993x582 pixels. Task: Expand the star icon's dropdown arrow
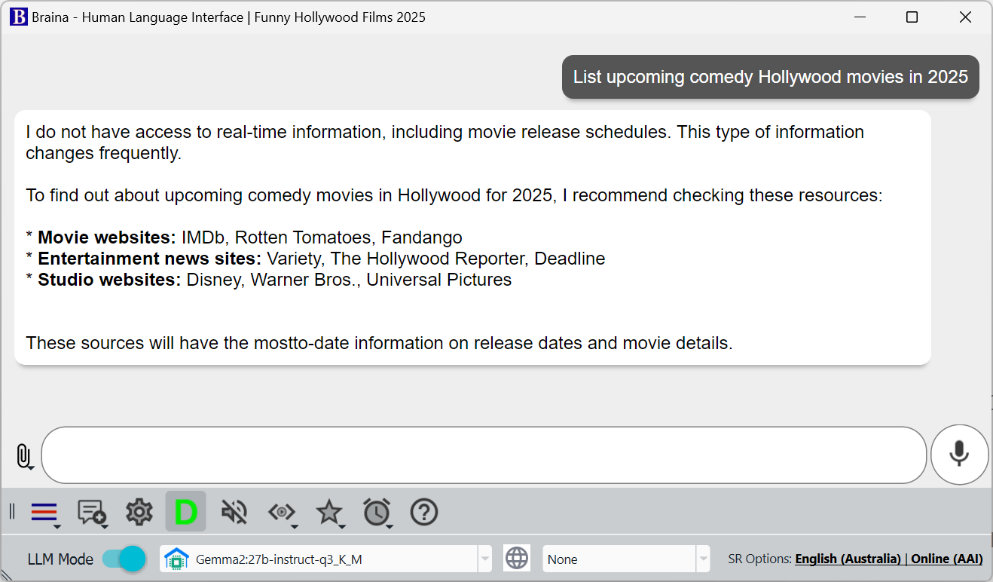[x=343, y=525]
